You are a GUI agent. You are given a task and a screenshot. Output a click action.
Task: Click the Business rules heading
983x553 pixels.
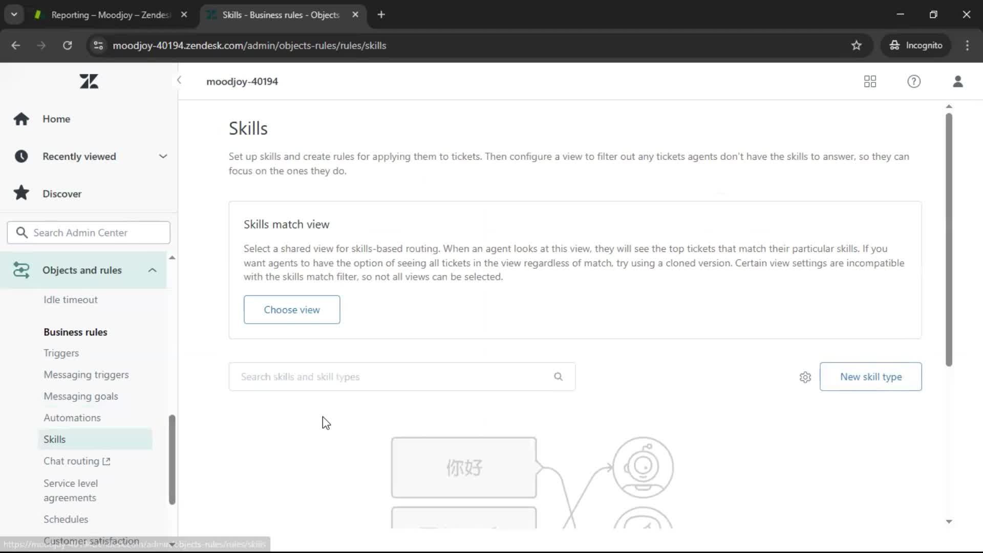pos(75,332)
